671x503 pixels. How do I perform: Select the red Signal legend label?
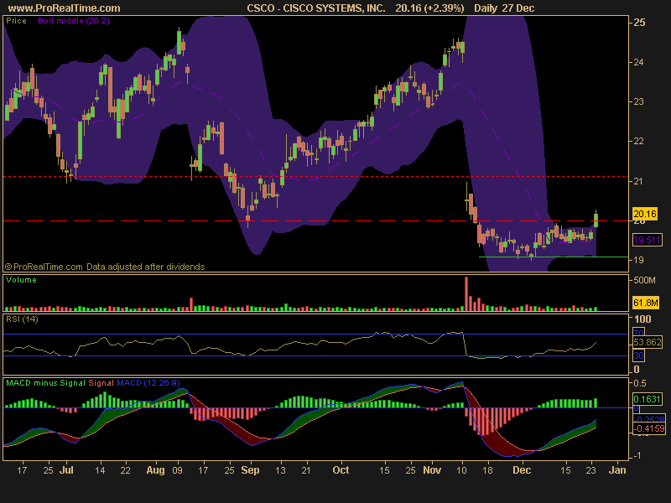[101, 383]
